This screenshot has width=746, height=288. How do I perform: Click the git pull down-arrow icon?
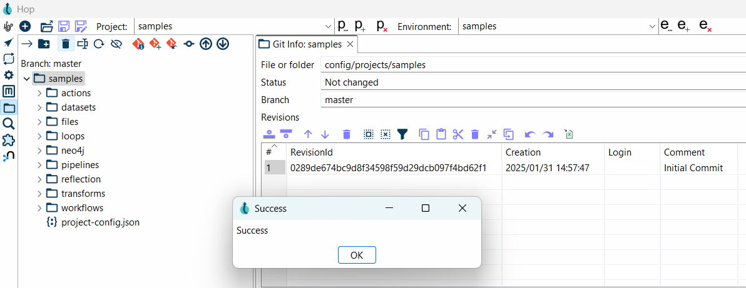(222, 44)
